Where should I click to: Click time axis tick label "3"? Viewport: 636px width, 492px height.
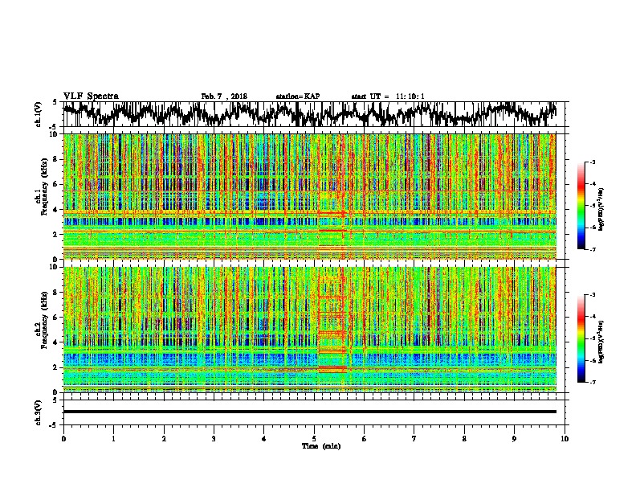click(x=214, y=439)
